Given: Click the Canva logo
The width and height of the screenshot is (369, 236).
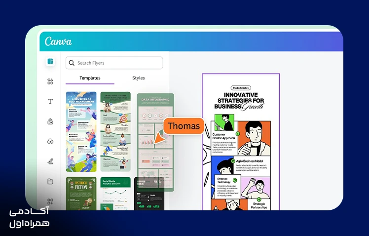Looking at the screenshot, I should (x=58, y=41).
